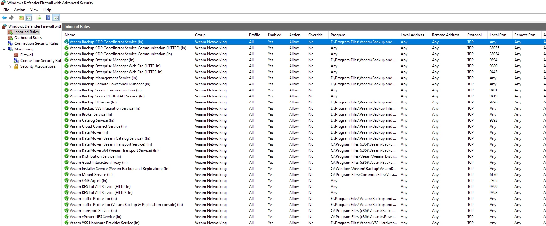
Task: Click program path "C:\Program Files\Common Files\Veea..."
Action: [364, 175]
